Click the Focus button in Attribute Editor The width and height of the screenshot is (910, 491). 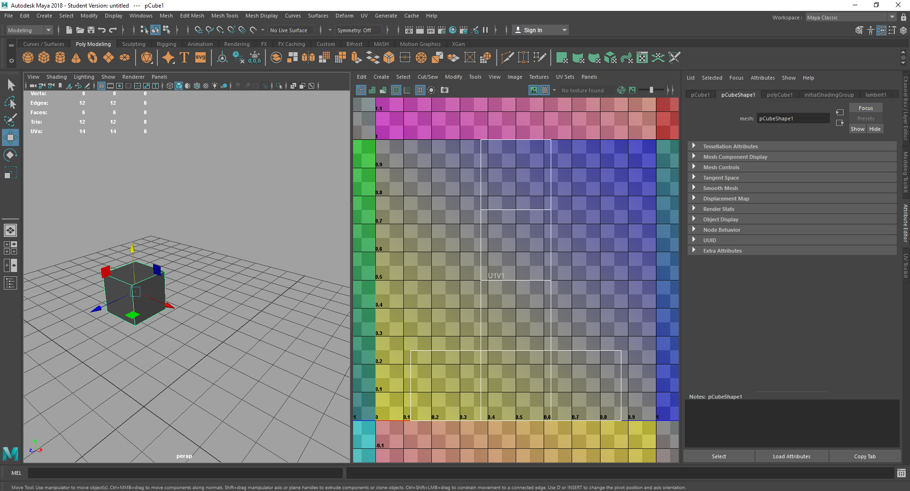(865, 108)
